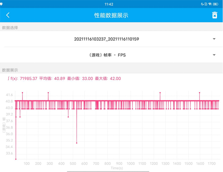
Task: Click the peak data point near 1590 seconds
Action: pyautogui.click(x=200, y=92)
